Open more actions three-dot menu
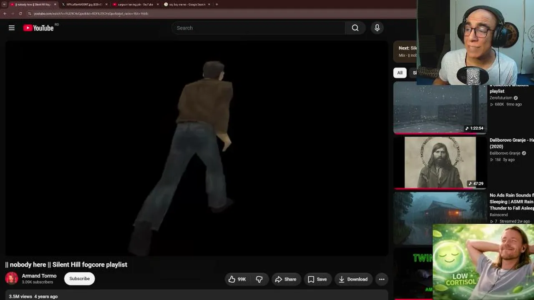 pyautogui.click(x=382, y=279)
